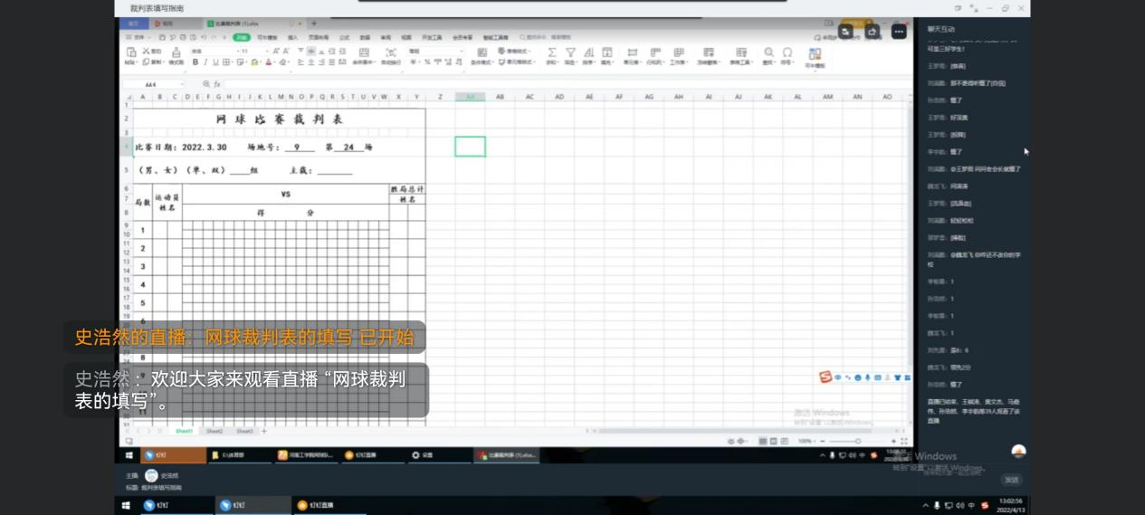This screenshot has height=515, width=1145.
Task: Click the filter funnel icon
Action: 570,53
